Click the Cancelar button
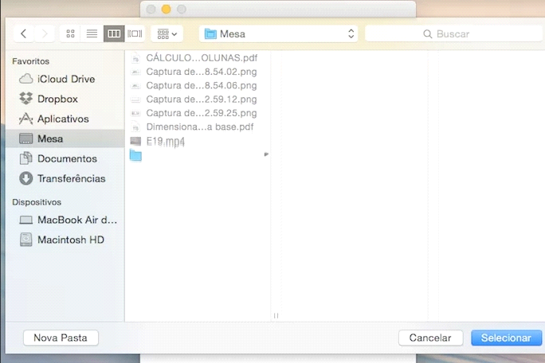Viewport: 545px width, 363px height. [x=430, y=338]
